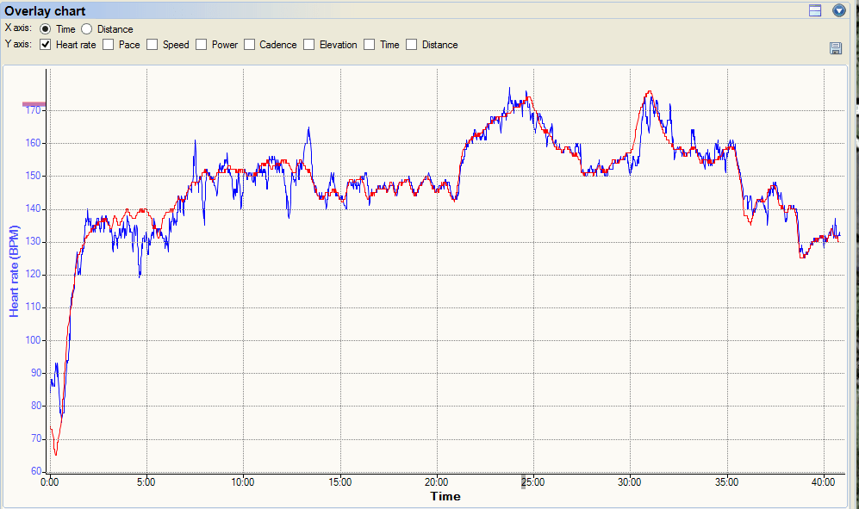
Task: Enable the Pace checkbox
Action: (109, 45)
